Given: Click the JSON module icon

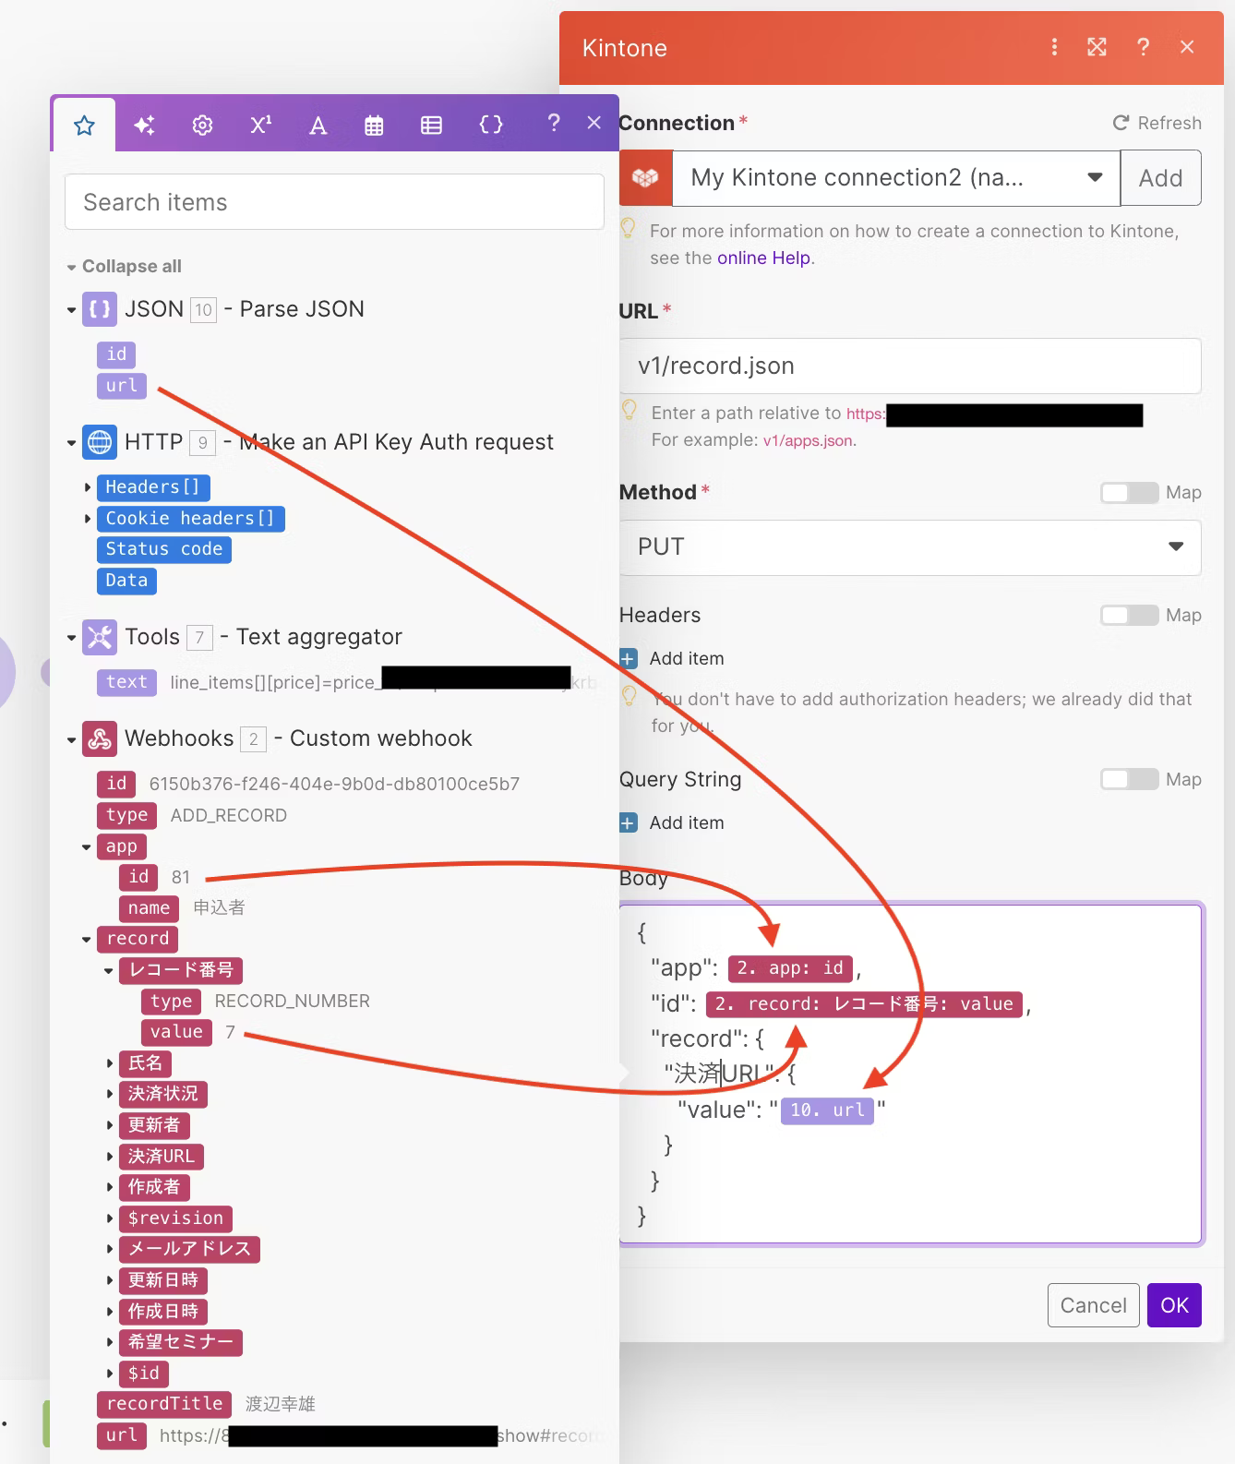Looking at the screenshot, I should (x=100, y=309).
